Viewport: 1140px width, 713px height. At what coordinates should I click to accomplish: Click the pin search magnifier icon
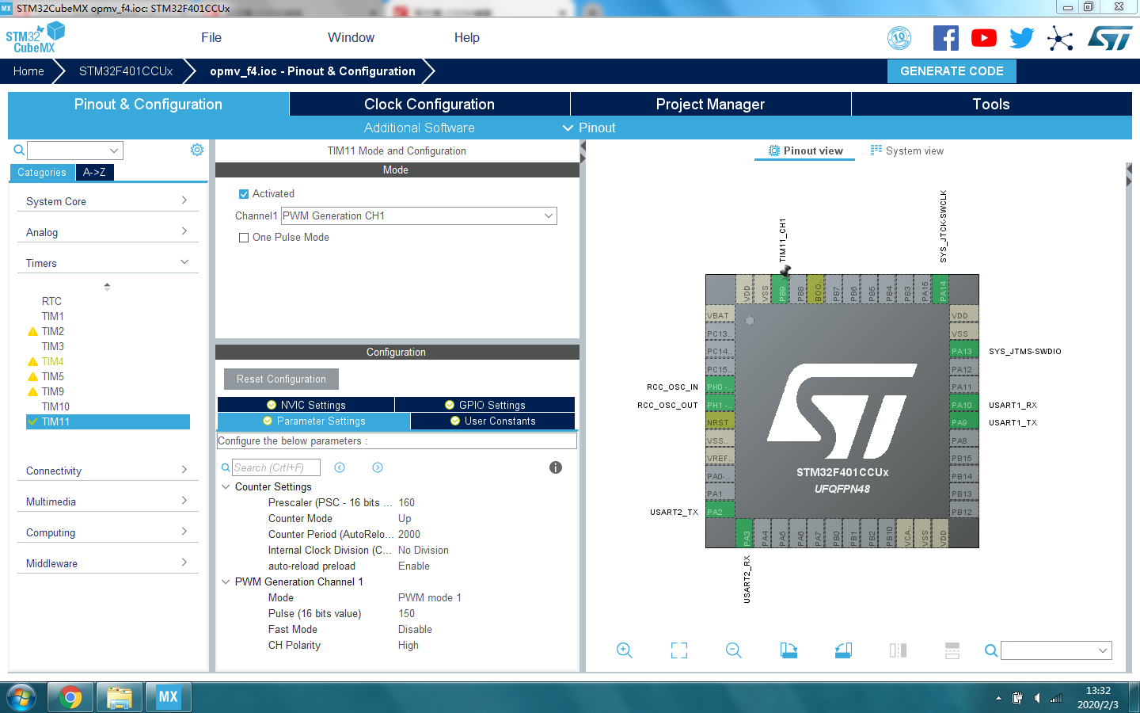click(990, 650)
